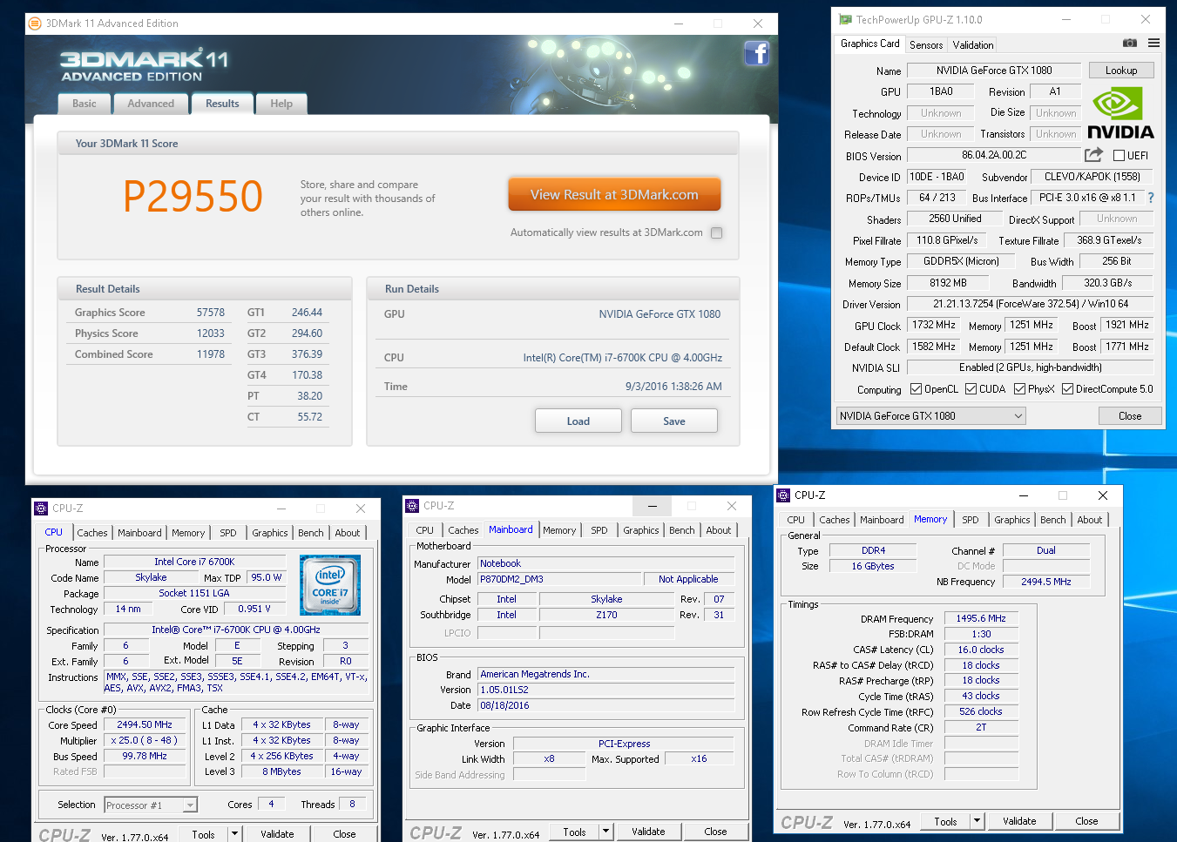Open Tools dropdown arrow in CPU-Z Memory window
This screenshot has width=1177, height=842.
[977, 821]
